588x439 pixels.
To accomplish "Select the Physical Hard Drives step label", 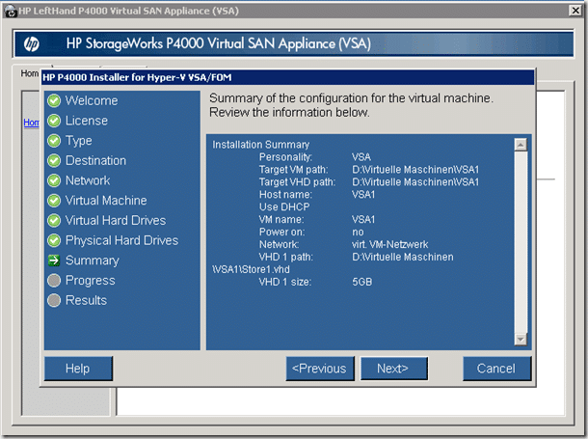I will (121, 240).
